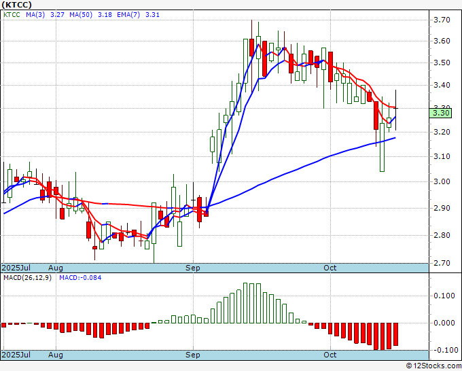Click the -0.100 MACD axis label
Viewport: 462px width, 371px height.
pyautogui.click(x=444, y=350)
